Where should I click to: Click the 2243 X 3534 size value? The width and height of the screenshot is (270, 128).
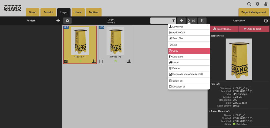tap(240, 103)
